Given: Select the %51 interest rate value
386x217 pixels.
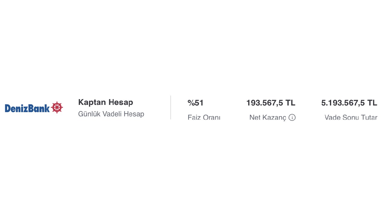Looking at the screenshot, I should 195,103.
